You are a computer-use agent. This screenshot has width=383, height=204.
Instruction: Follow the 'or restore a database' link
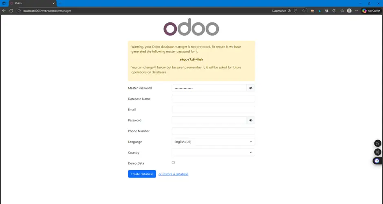tap(174, 174)
